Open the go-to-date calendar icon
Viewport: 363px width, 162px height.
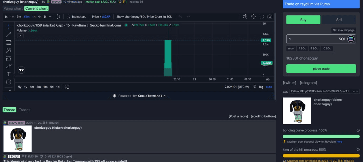[x=67, y=87]
